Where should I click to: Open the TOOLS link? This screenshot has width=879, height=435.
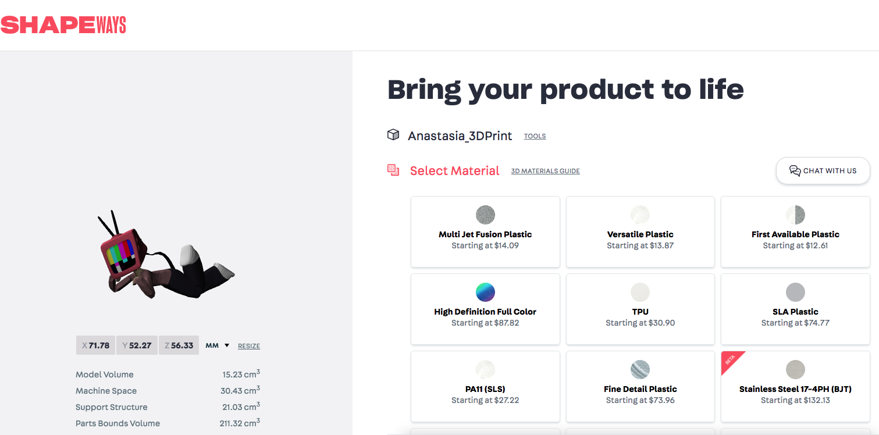(535, 136)
